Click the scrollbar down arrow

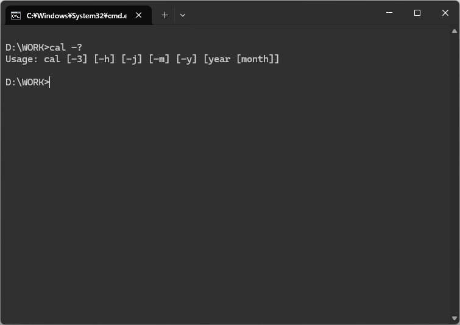tap(455, 318)
